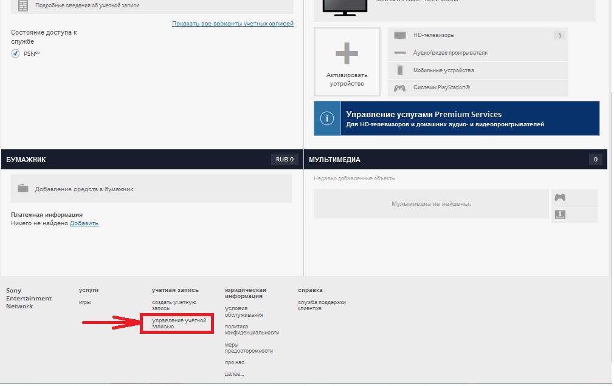Screen dimensions: 614x386
Task: Toggle the PSN service access checkbox
Action: tap(16, 53)
